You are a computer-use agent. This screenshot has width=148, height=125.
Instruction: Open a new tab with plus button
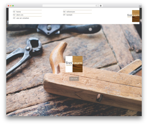click(140, 7)
